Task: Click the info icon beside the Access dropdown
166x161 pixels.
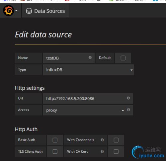Action: 128,110
